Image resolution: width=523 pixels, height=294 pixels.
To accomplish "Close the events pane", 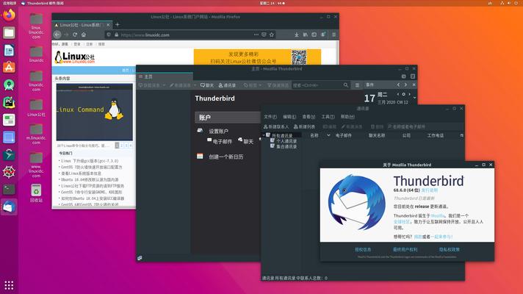I will click(414, 85).
